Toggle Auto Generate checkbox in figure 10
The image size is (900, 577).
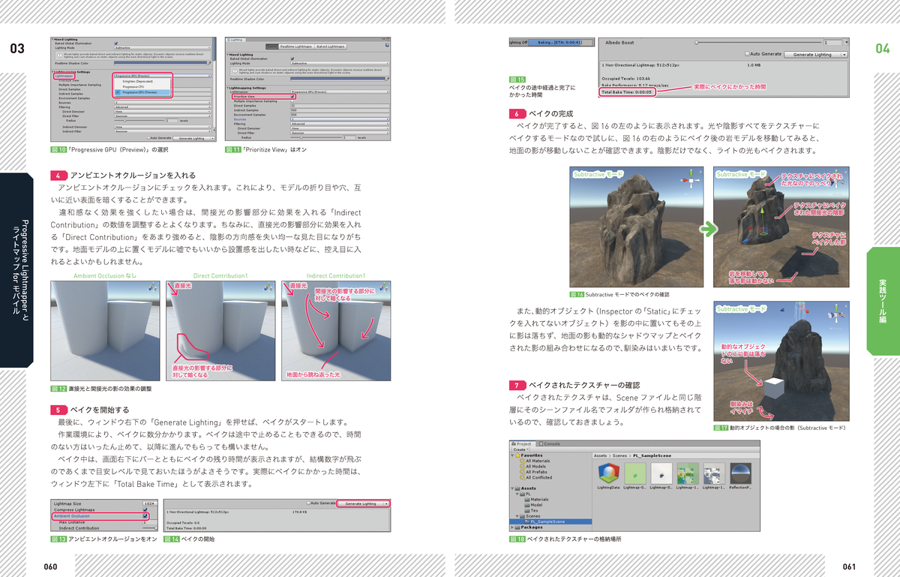click(148, 138)
